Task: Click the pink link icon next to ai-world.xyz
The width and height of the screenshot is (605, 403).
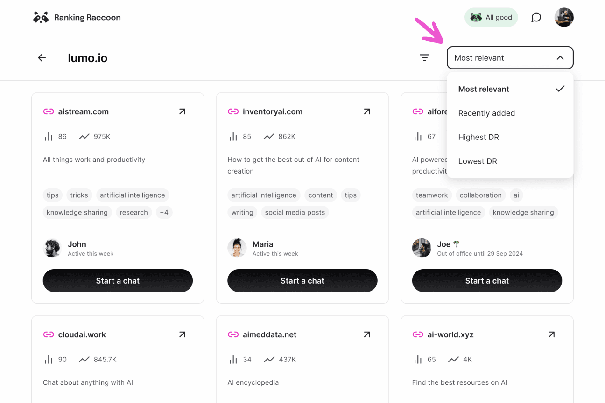Action: tap(418, 334)
